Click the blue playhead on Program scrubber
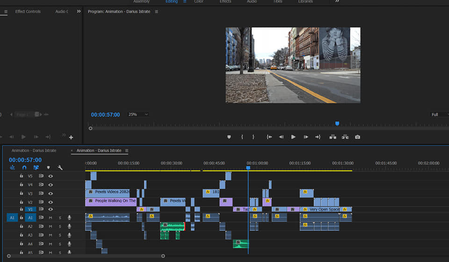This screenshot has width=449, height=262. coord(337,124)
